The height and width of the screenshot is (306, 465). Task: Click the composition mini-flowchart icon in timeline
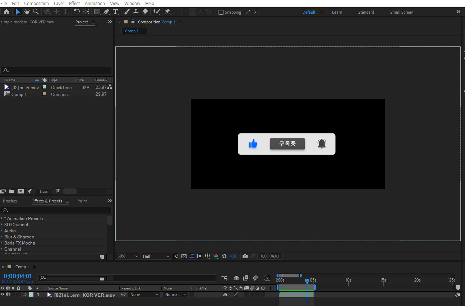click(x=225, y=278)
